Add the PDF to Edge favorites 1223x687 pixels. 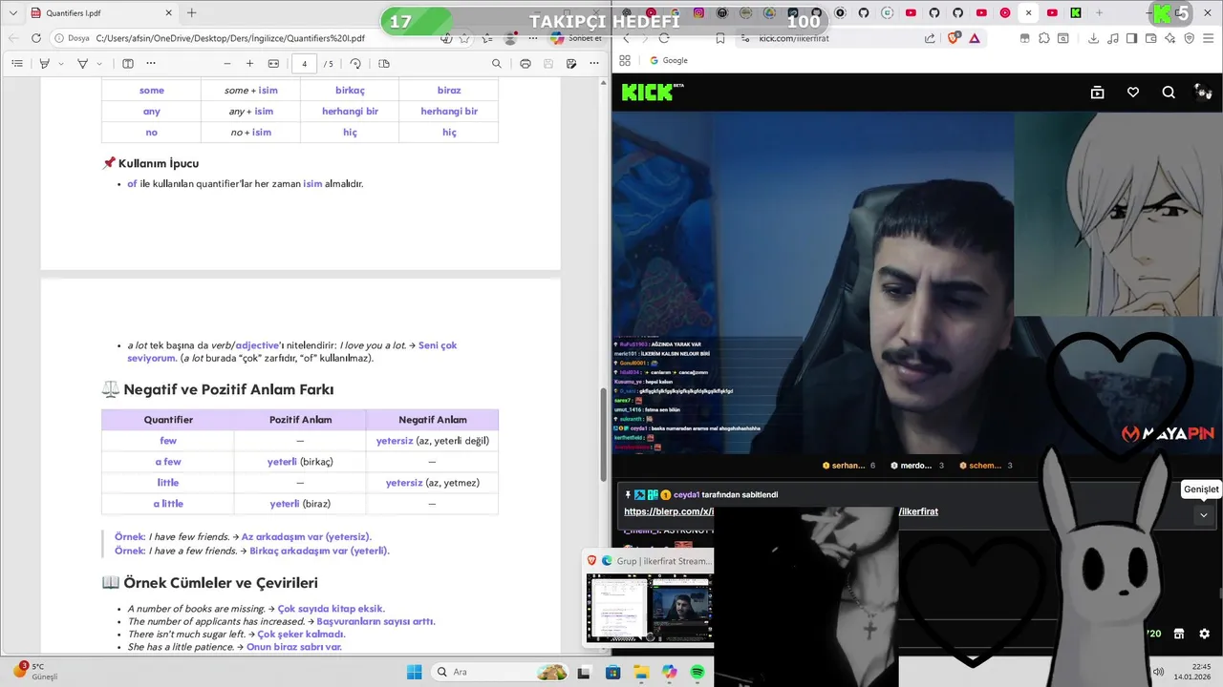[x=464, y=38]
